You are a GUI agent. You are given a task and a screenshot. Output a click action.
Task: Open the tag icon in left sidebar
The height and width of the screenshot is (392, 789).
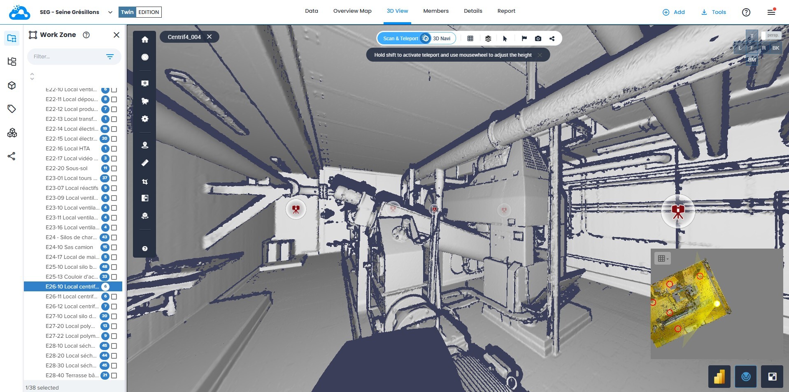click(x=12, y=109)
